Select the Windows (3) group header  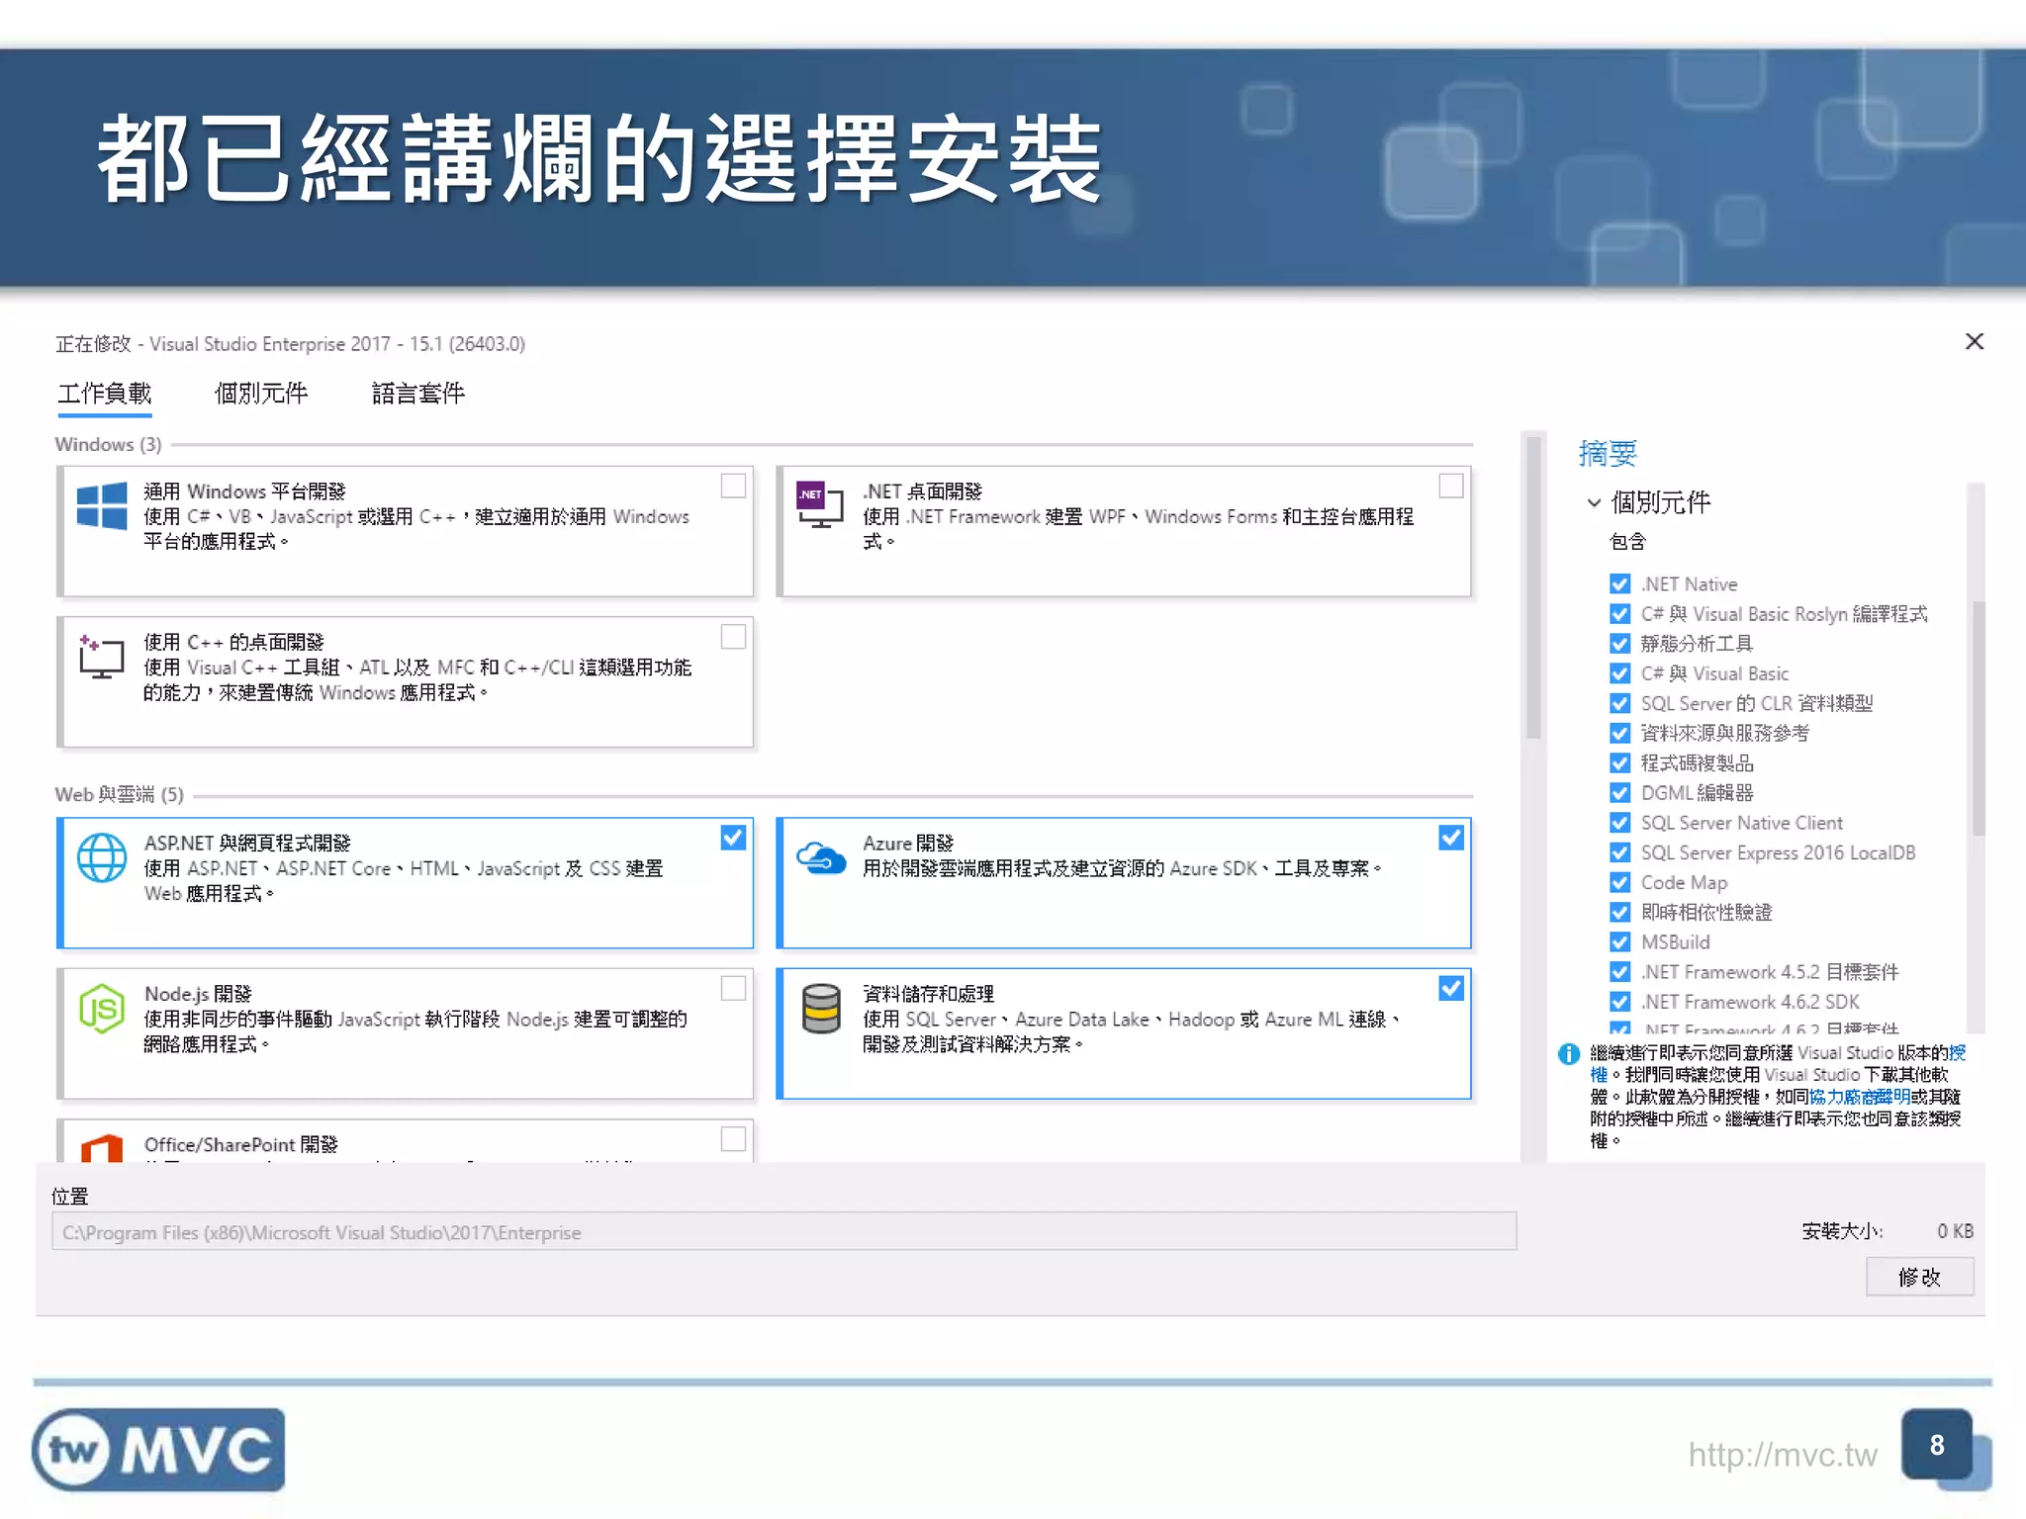108,444
